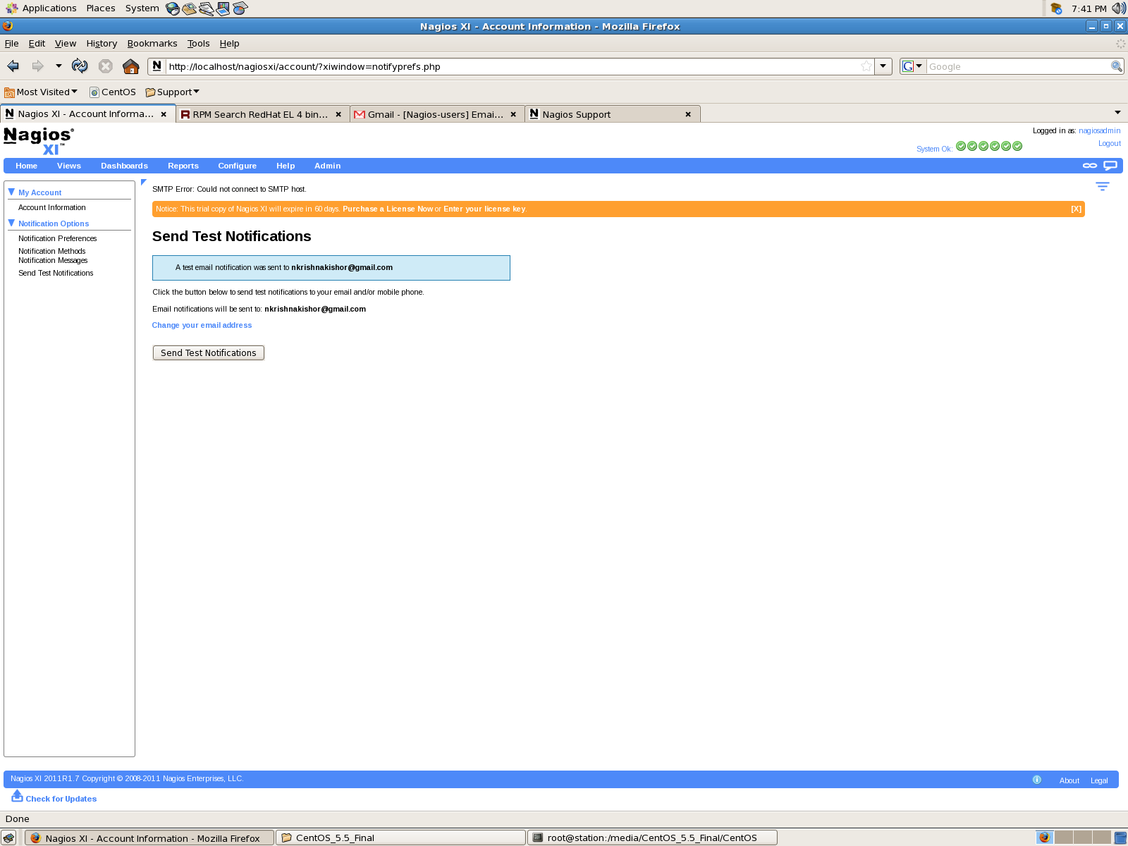
Task: Click the volume speaker icon in panel
Action: point(1119,8)
